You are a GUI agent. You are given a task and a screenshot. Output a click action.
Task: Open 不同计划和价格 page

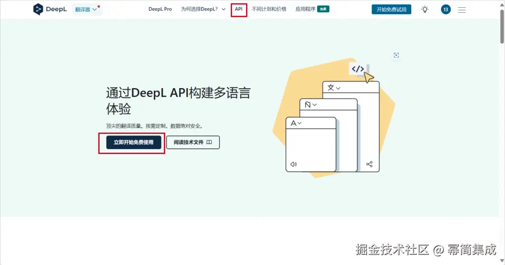269,9
